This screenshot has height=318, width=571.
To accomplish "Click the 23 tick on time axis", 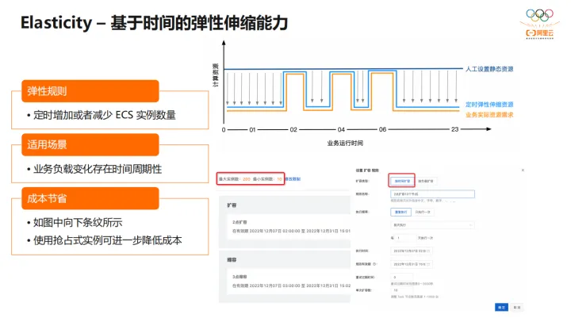I will click(455, 129).
